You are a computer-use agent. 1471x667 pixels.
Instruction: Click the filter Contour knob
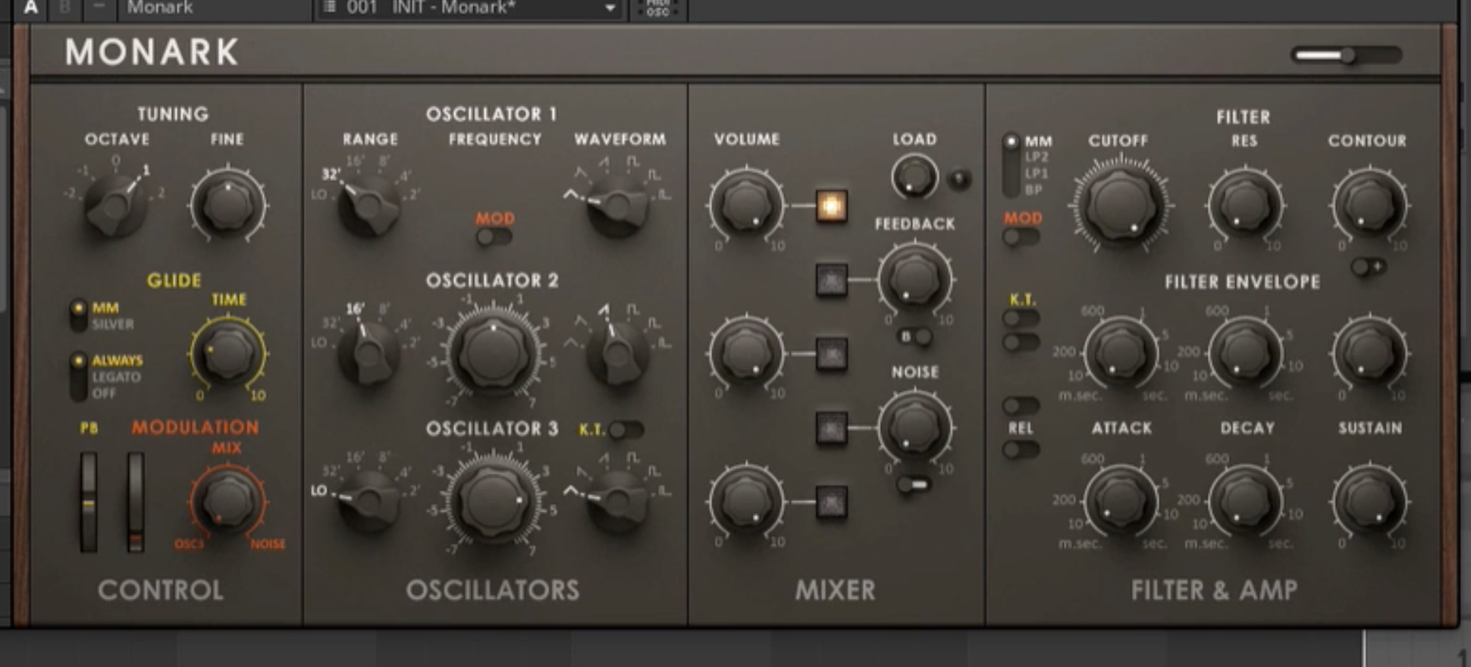click(x=1369, y=205)
